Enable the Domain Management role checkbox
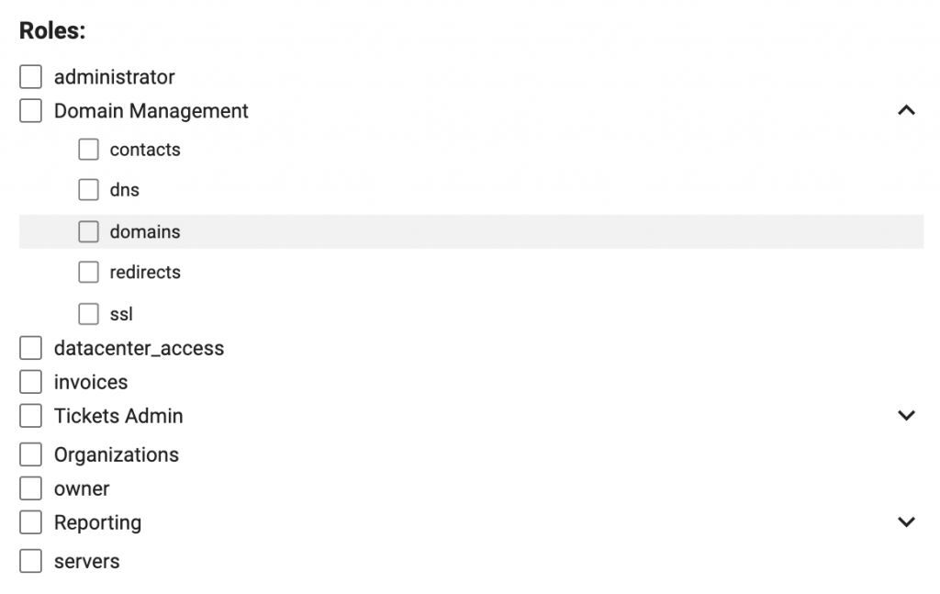The width and height of the screenshot is (940, 594). pos(30,111)
